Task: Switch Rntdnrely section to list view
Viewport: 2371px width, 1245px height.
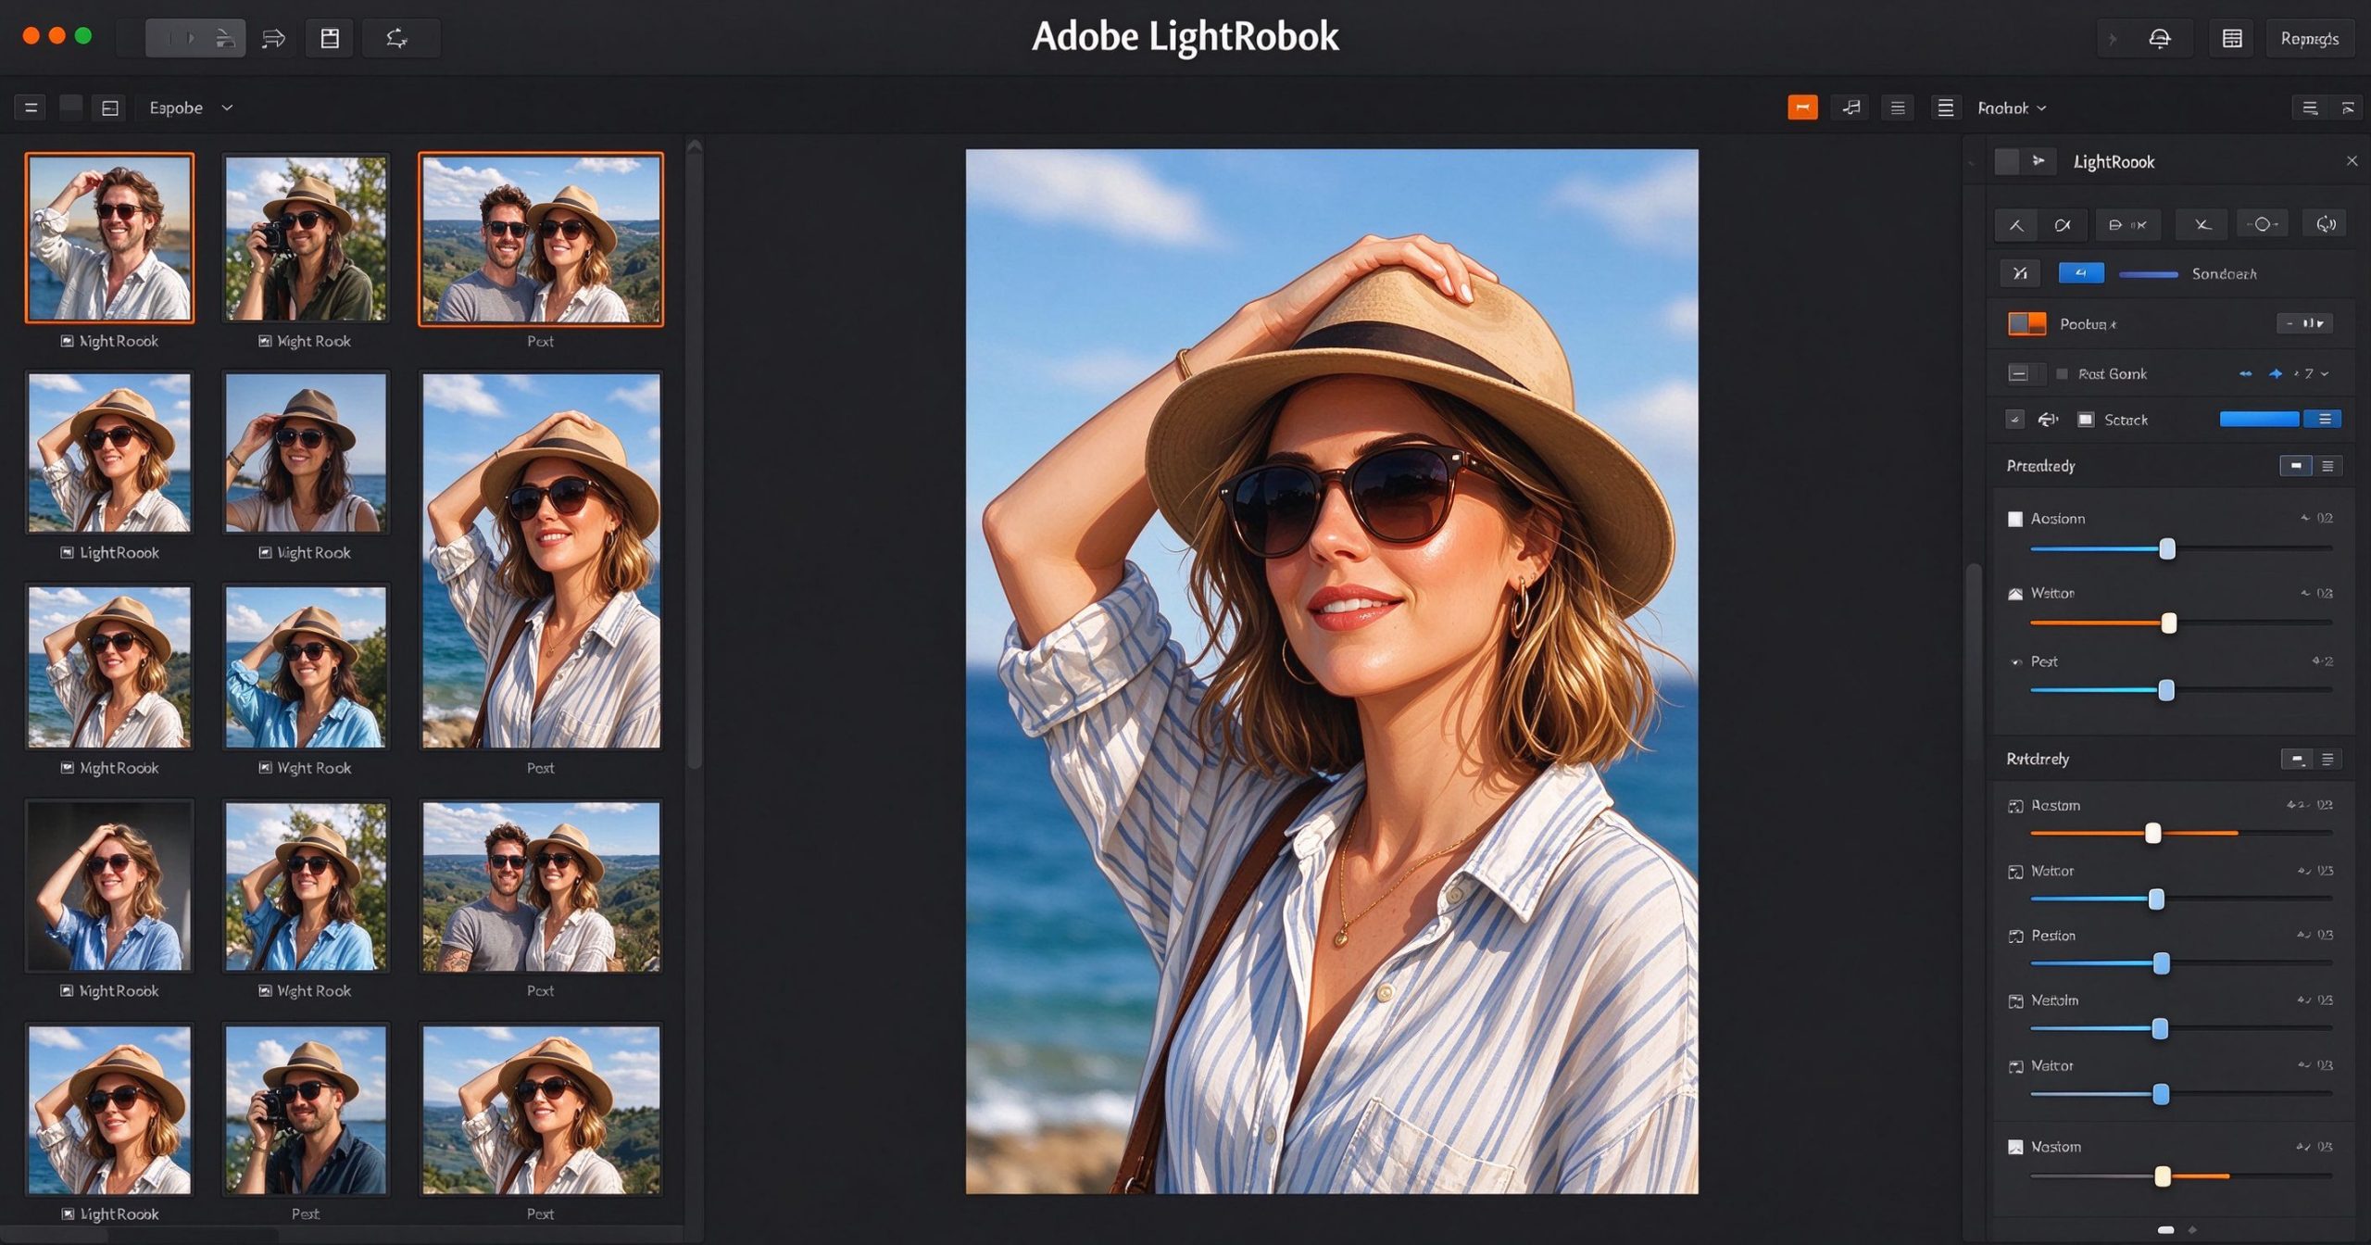Action: click(2327, 760)
